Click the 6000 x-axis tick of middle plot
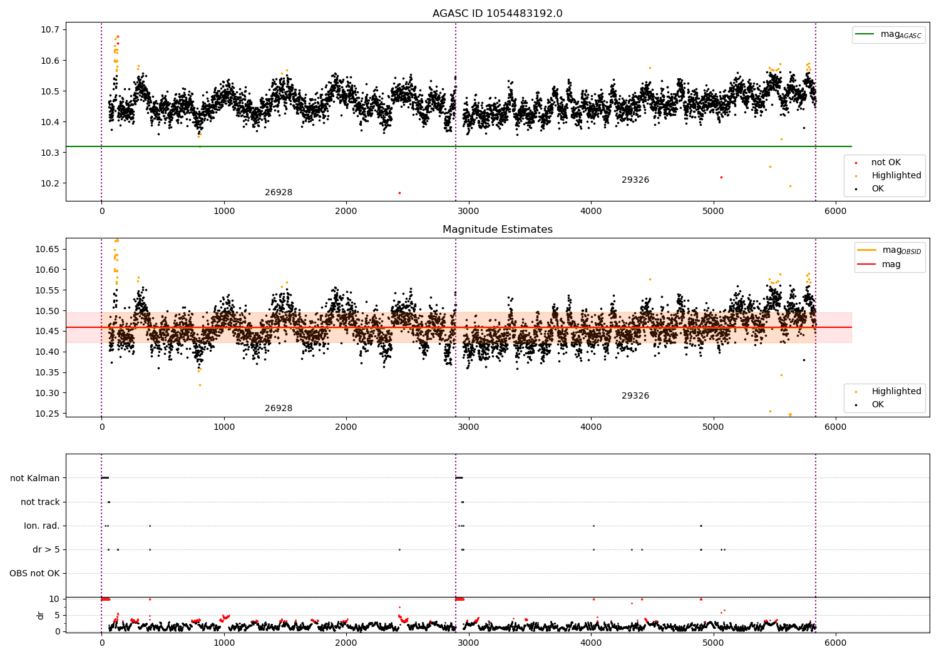This screenshot has width=939, height=657. point(835,427)
